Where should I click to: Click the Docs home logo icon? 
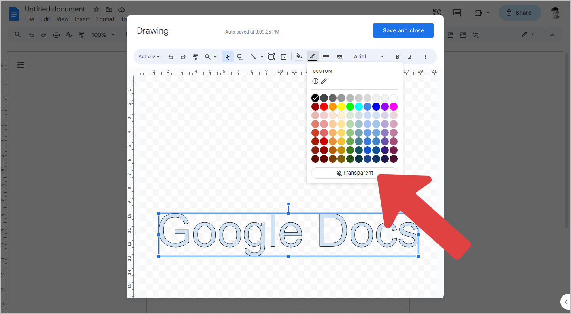coord(14,14)
